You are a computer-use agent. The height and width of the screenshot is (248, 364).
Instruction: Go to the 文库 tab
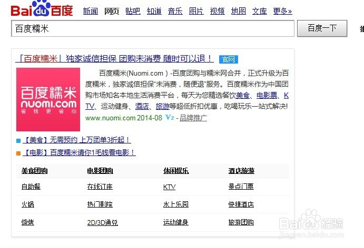[260, 11]
